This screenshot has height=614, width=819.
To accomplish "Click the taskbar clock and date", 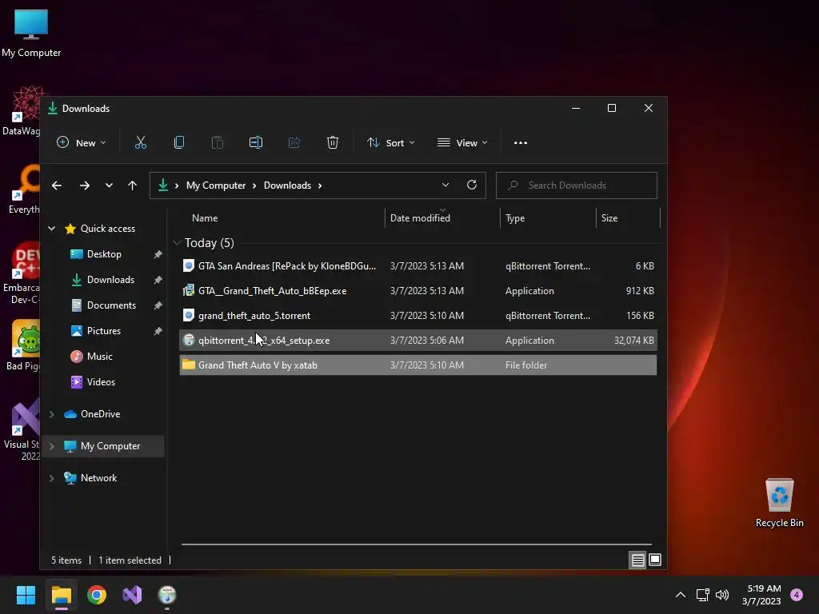I will pyautogui.click(x=761, y=595).
